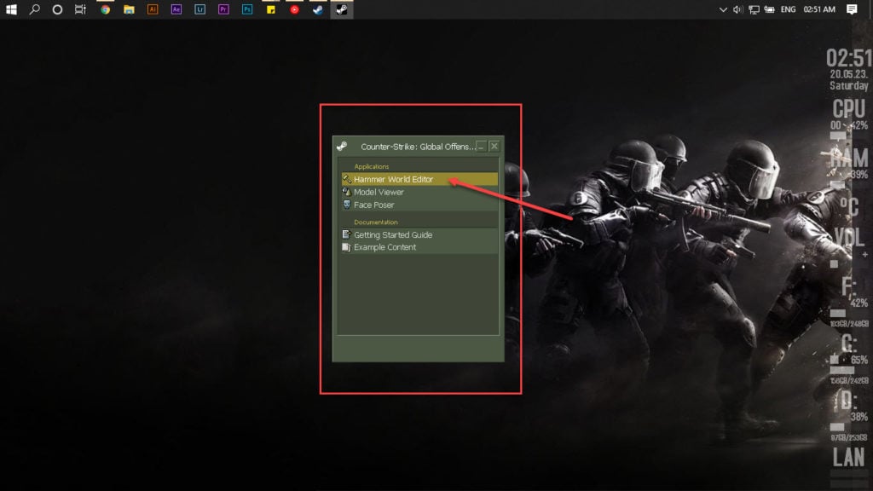Image resolution: width=873 pixels, height=491 pixels.
Task: Close the Counter-Strike SDK launcher window
Action: tap(494, 147)
